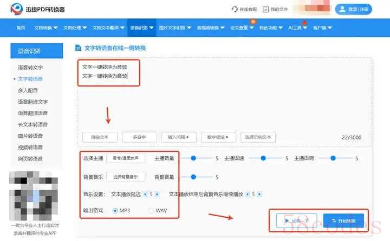Increase 背景音乐继续播放 value with right arrow
390x241 pixels.
pyautogui.click(x=261, y=193)
